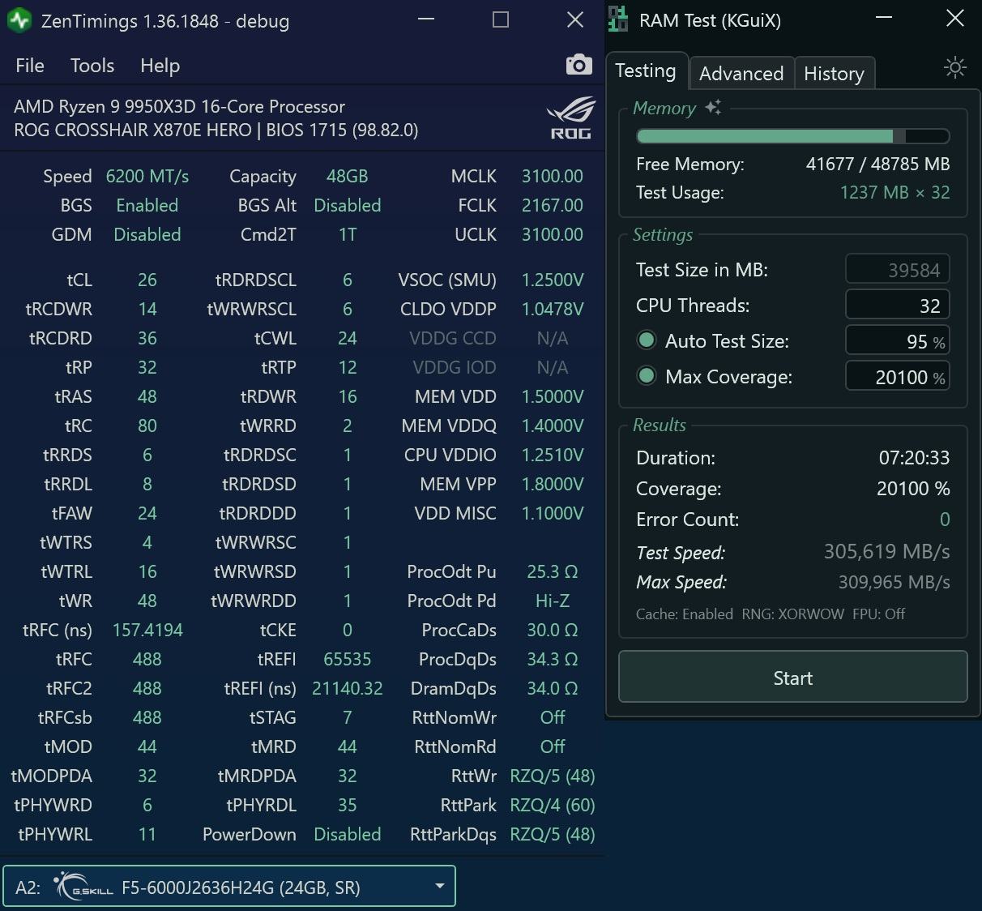Viewport: 982px width, 911px height.
Task: Click the MCLK value 3100.00
Action: coord(552,176)
